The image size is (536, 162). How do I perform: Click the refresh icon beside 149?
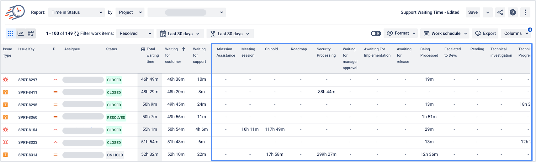click(x=77, y=33)
